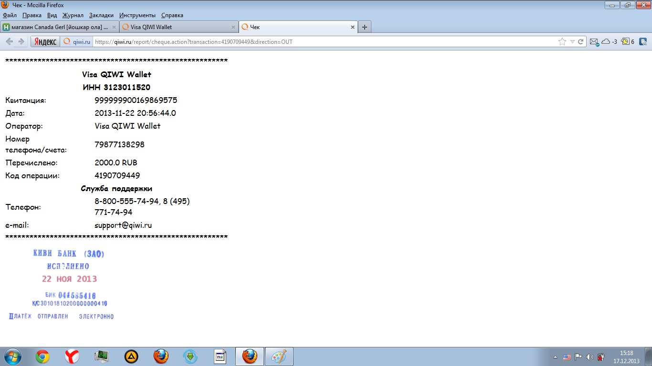Viewport: 652px width, 366px height.
Task: Click the US flag language indicator
Action: [567, 357]
